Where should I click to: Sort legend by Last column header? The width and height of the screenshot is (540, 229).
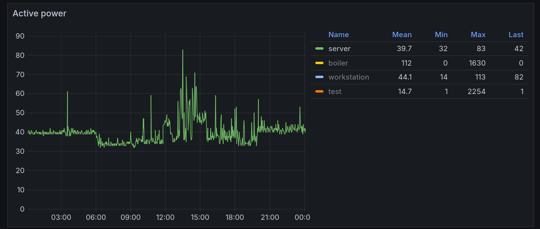[515, 35]
